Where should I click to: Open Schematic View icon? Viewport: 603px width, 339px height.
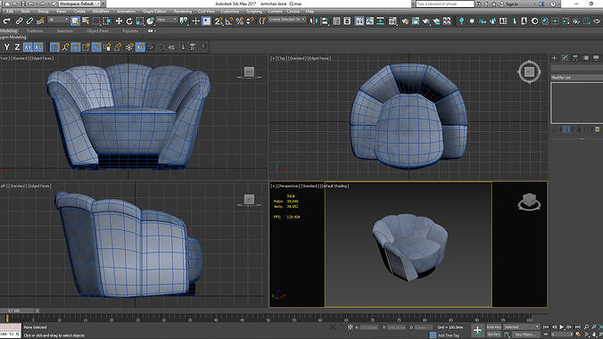[380, 21]
